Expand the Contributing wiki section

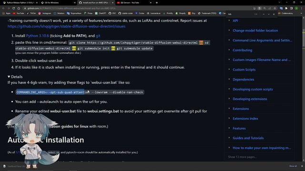tap(229, 50)
